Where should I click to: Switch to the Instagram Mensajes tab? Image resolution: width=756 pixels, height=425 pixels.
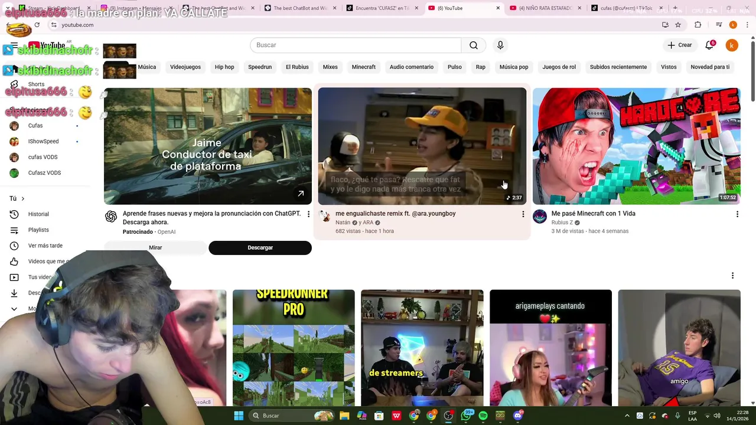click(x=136, y=8)
